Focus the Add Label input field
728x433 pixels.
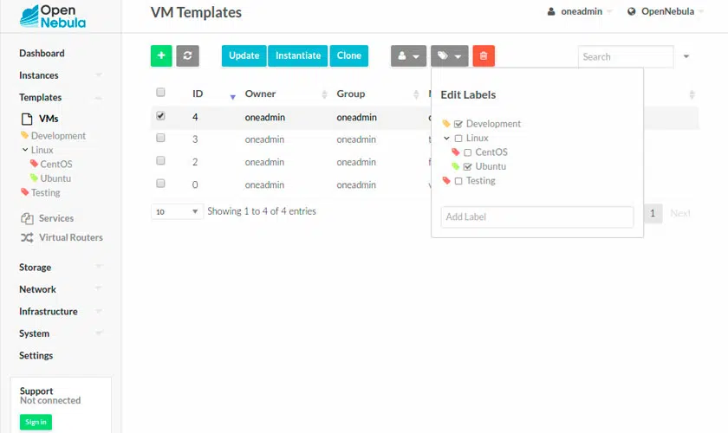coord(537,216)
